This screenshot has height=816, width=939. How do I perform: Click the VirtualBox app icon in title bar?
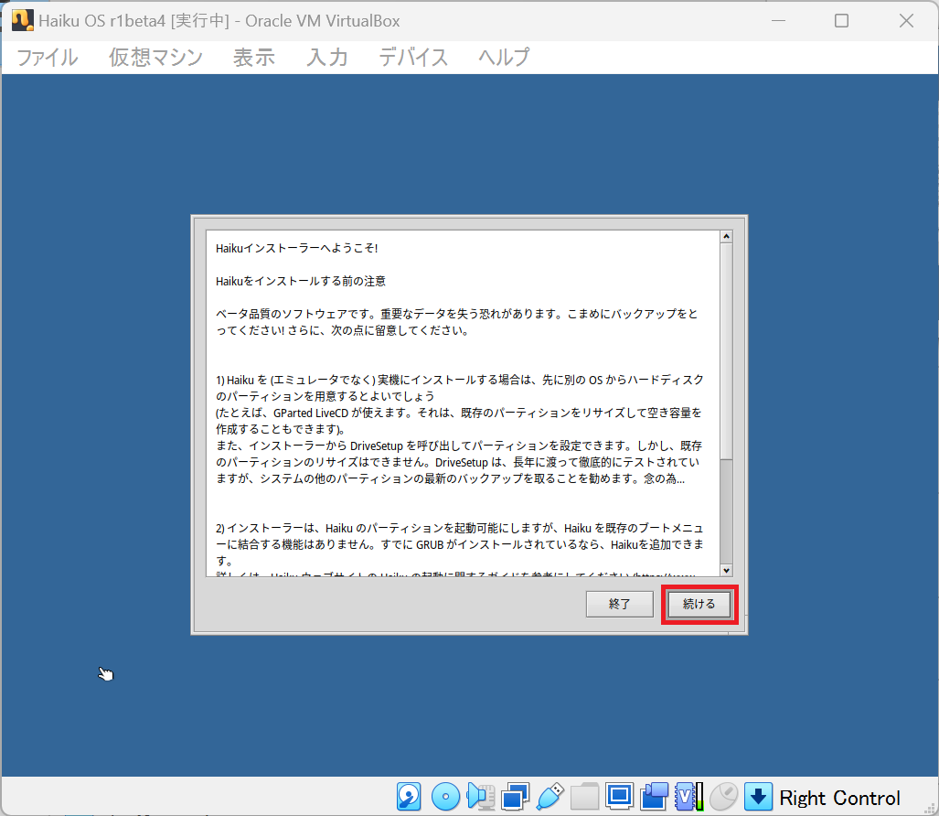[x=22, y=20]
